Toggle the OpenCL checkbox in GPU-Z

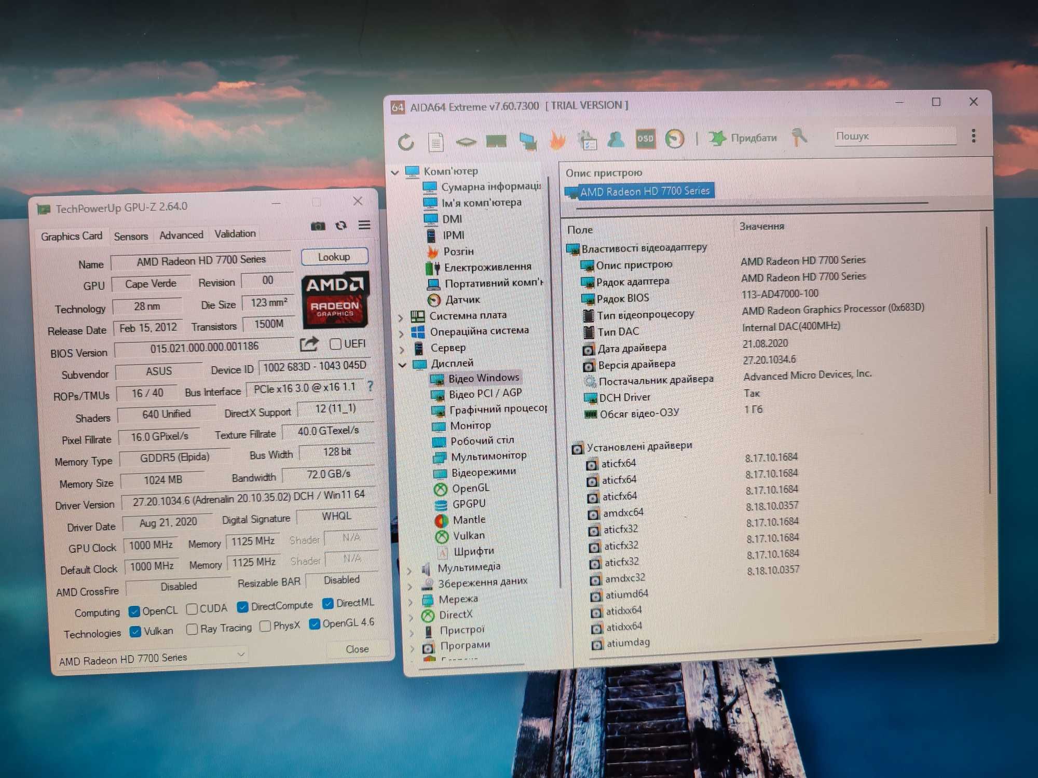pos(134,612)
